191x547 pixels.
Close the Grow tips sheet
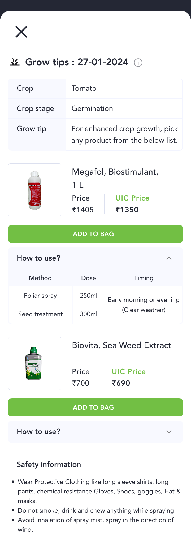tap(21, 32)
